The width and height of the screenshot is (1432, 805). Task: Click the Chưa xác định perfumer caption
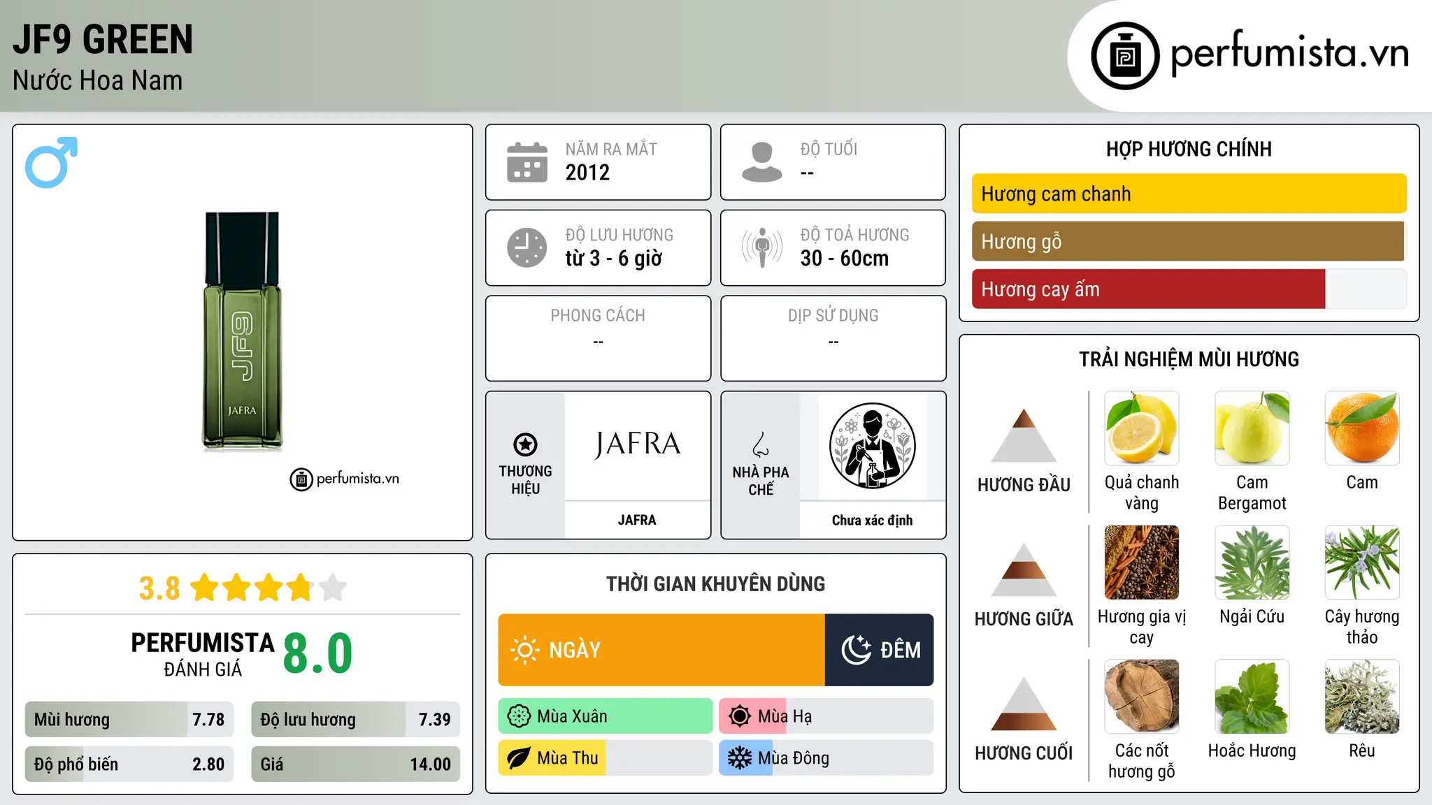(872, 520)
